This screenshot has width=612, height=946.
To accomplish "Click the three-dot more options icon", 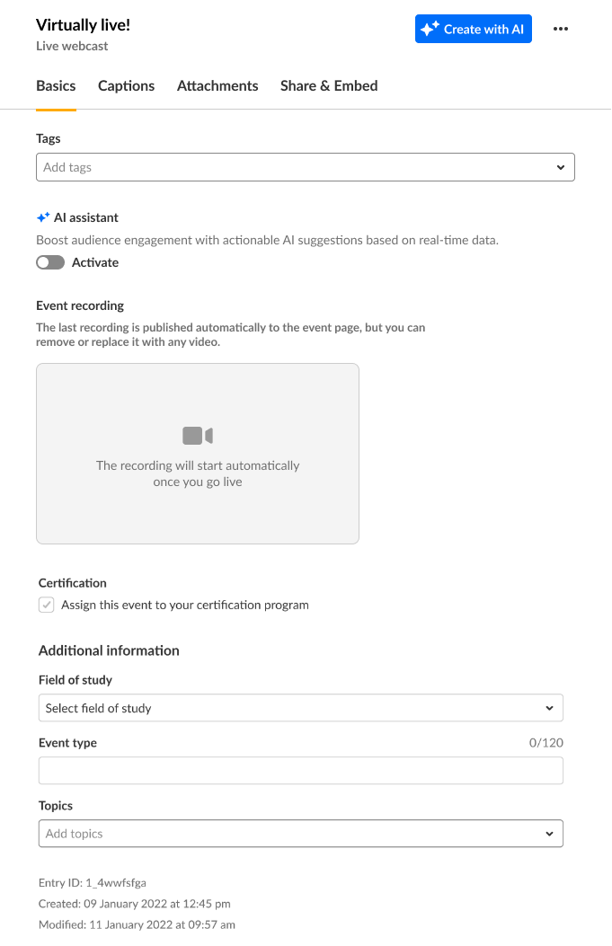I will (x=561, y=29).
